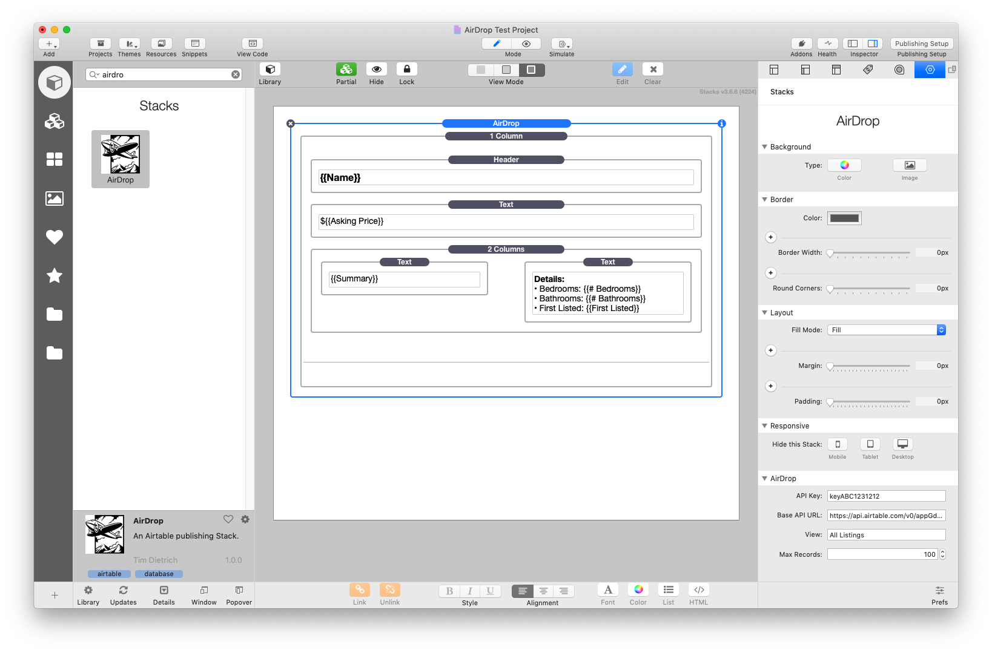Adjust the Round Corners slider

click(870, 289)
